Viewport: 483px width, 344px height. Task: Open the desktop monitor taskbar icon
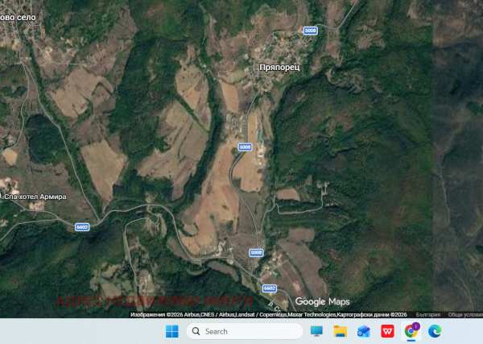[x=316, y=331]
